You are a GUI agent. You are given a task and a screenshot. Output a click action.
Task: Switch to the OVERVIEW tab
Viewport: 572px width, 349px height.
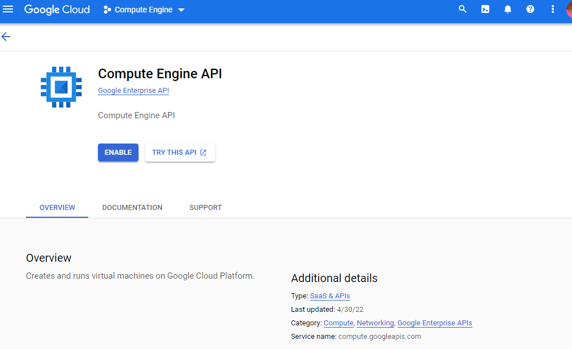point(57,208)
